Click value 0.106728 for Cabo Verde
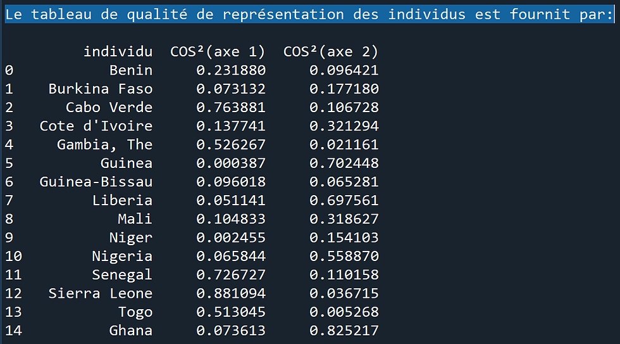Viewport: 620px width, 344px height. click(344, 107)
